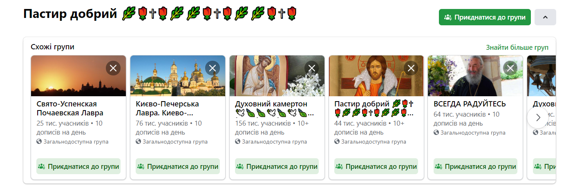
Task: Join the Духовний камертон group
Action: point(277,166)
